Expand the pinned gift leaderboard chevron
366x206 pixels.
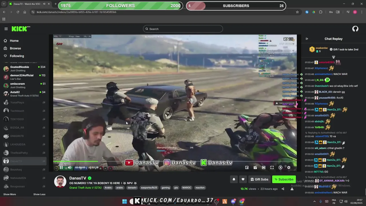coord(333,57)
